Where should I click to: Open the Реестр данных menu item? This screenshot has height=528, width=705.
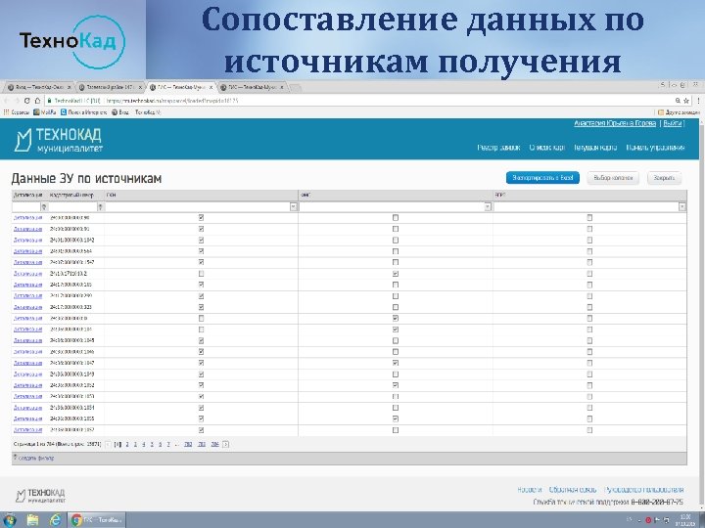coord(498,148)
